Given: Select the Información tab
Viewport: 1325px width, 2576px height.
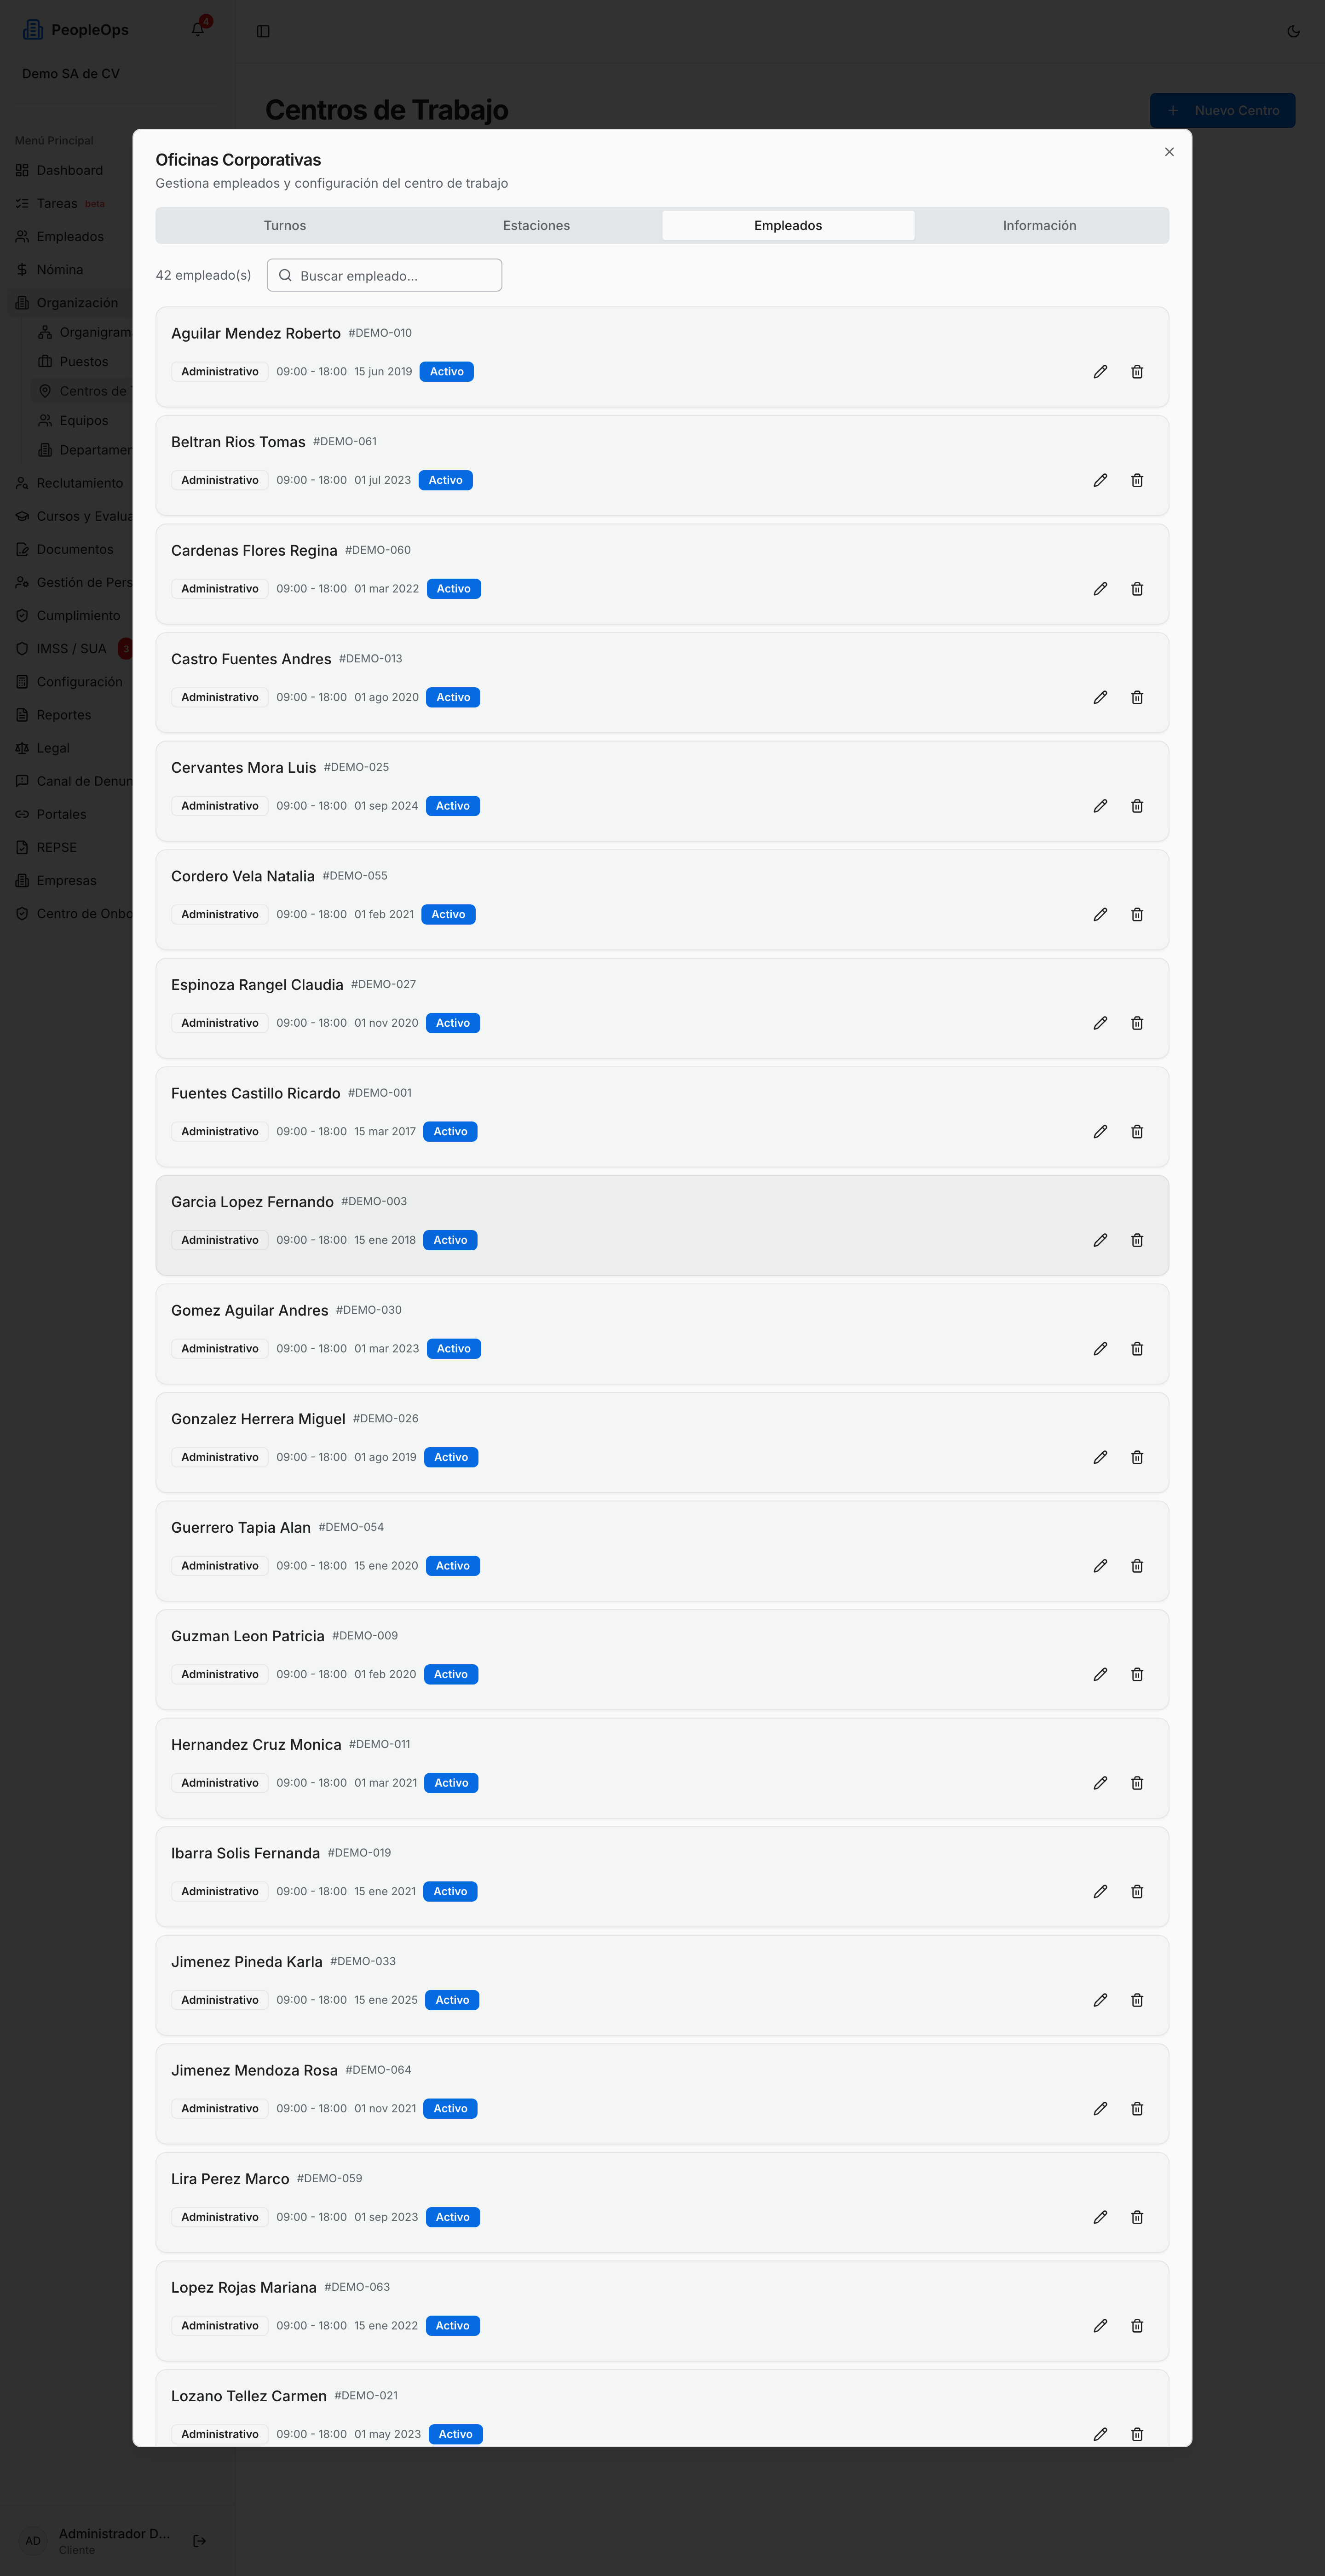Looking at the screenshot, I should pos(1040,226).
